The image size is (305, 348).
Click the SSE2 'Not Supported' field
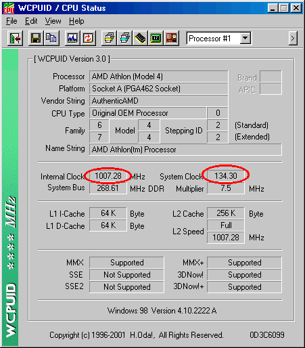126,287
